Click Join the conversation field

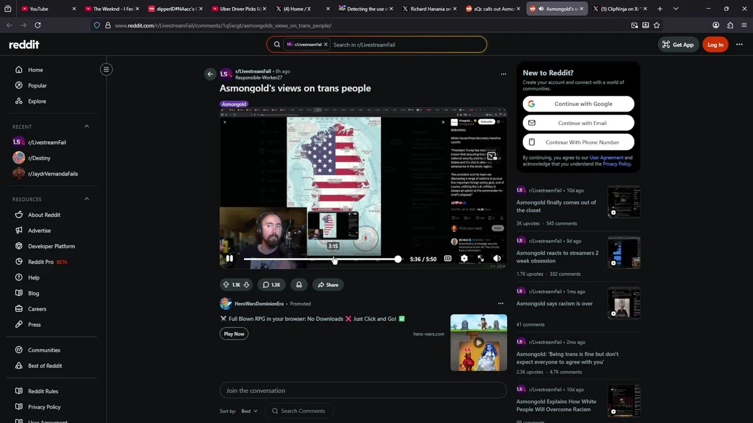coord(363,391)
